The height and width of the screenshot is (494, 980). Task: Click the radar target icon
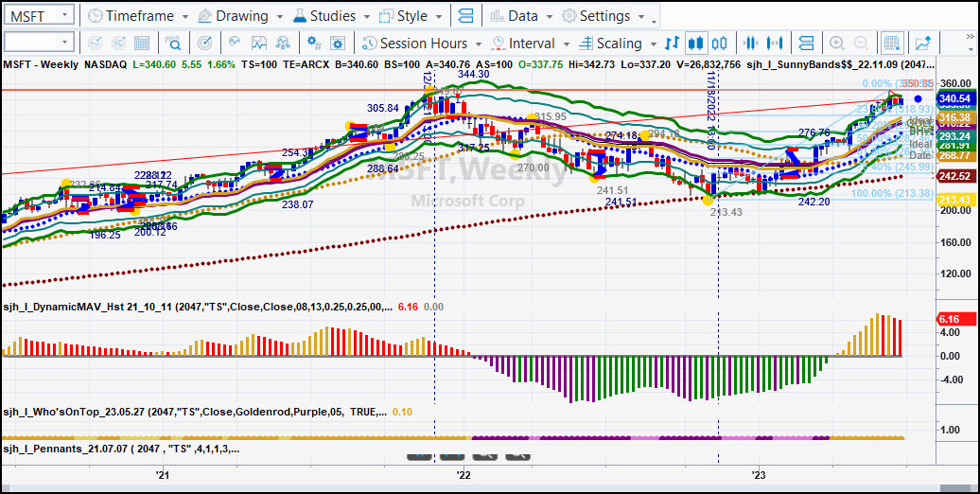(204, 44)
